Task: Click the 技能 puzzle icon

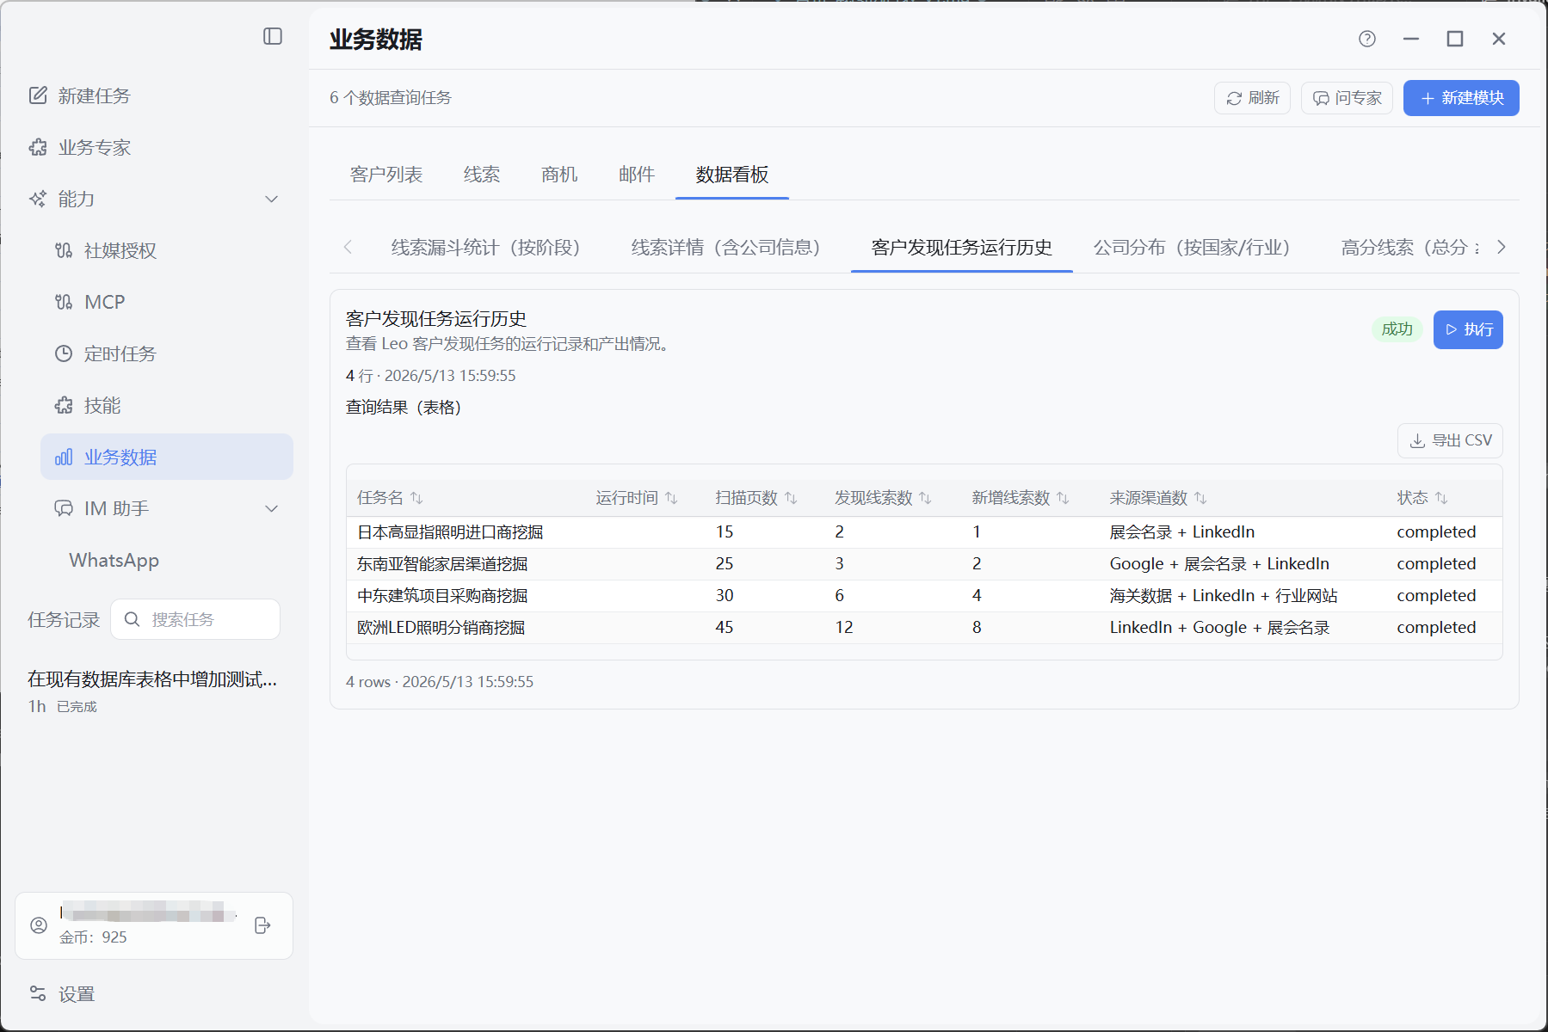Action: (64, 405)
